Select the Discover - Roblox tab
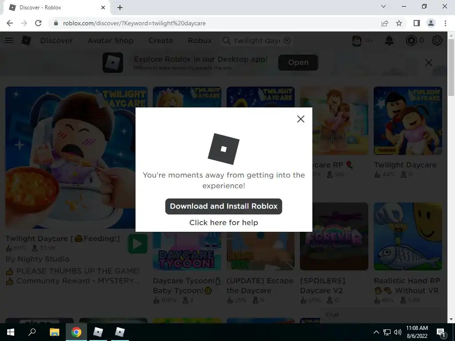The image size is (455, 341). [56, 8]
